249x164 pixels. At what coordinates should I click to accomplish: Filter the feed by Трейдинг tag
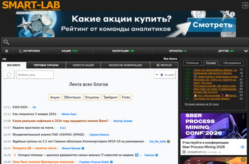[110, 97]
